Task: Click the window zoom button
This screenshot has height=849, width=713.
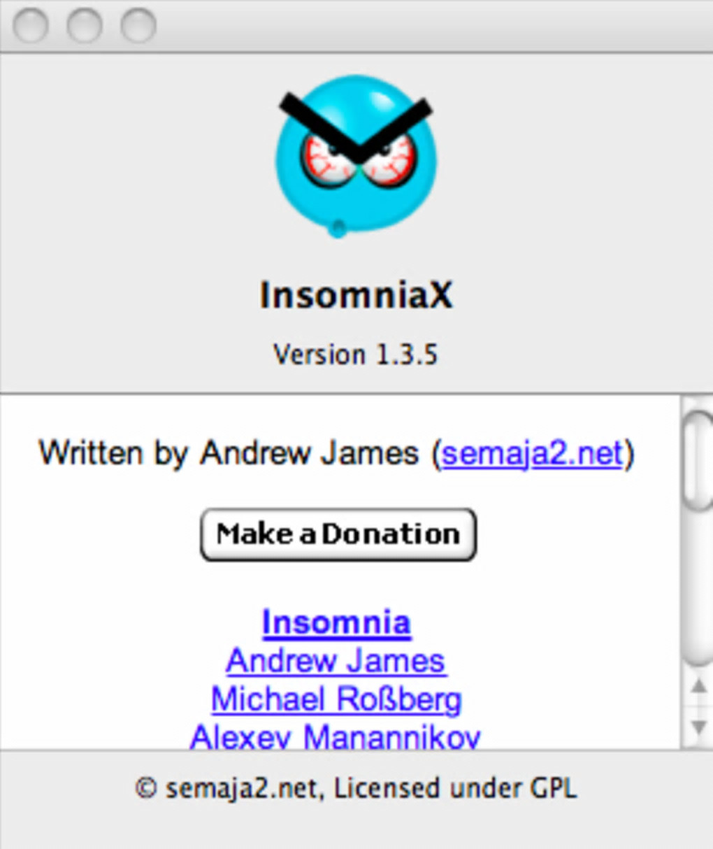Action: click(138, 26)
